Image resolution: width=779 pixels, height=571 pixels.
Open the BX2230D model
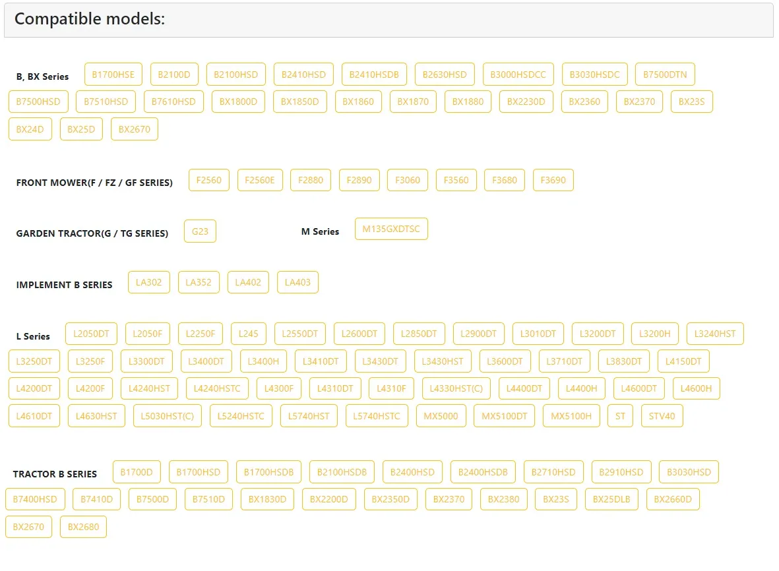click(x=526, y=102)
